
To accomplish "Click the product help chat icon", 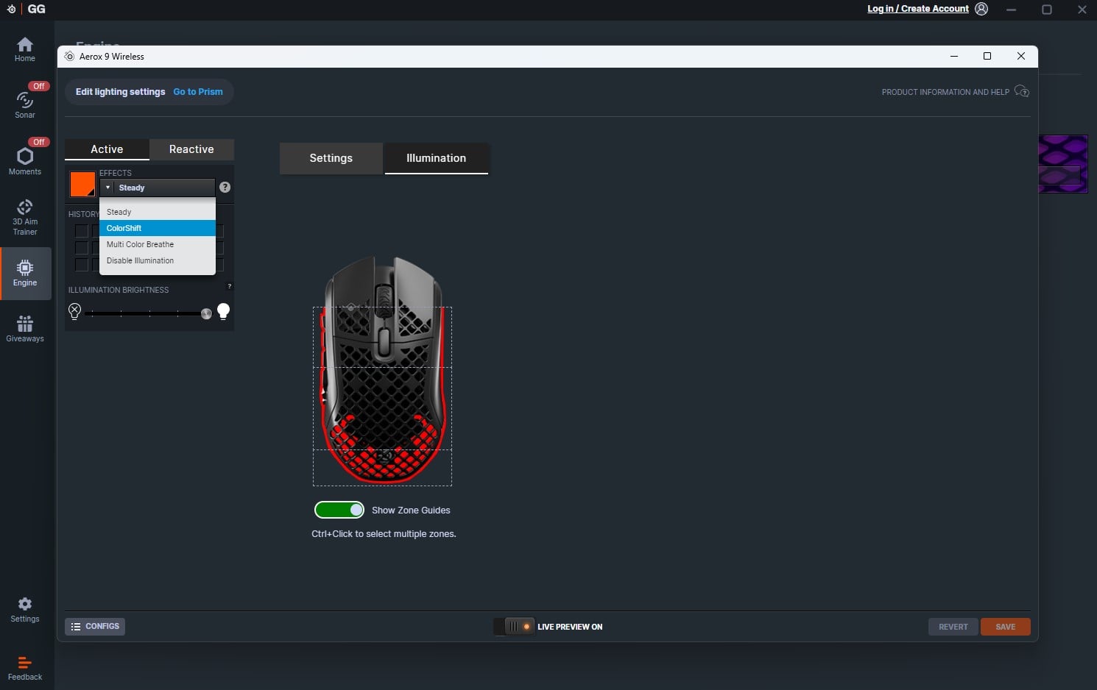I will point(1021,92).
